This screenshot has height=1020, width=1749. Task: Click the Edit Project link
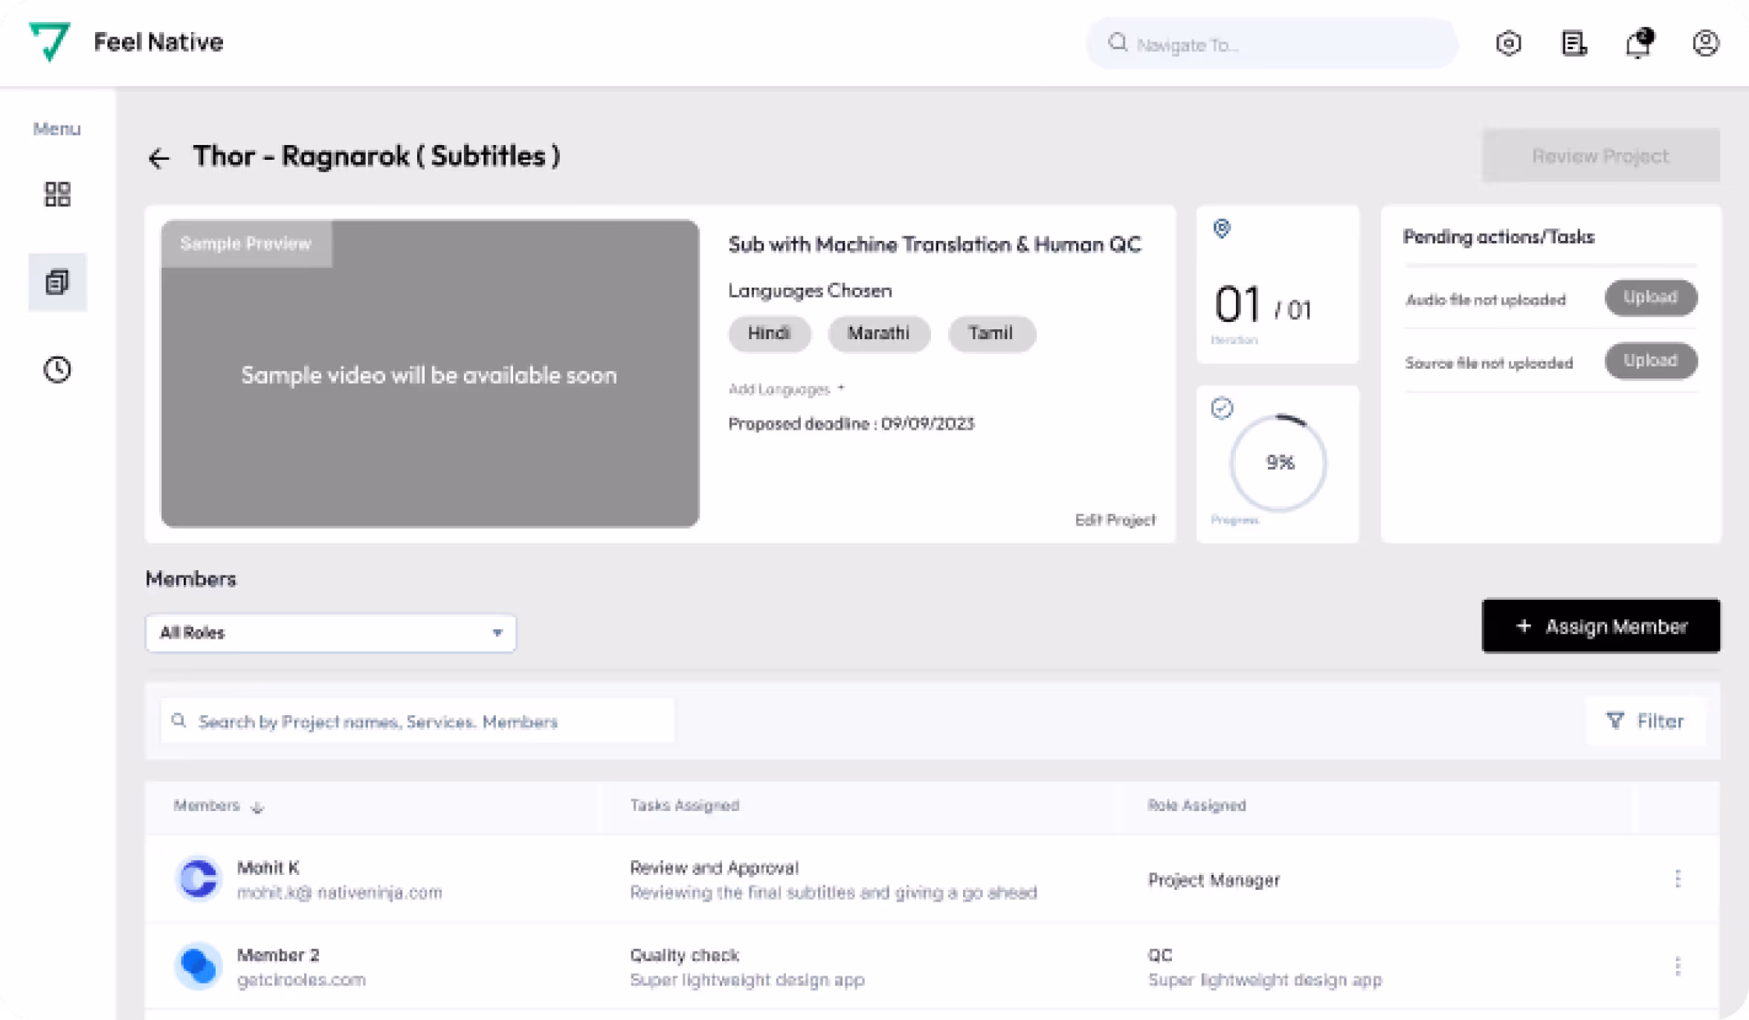click(x=1115, y=520)
